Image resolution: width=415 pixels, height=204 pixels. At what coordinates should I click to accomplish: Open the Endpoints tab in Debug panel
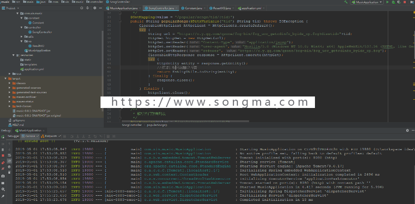pyautogui.click(x=51, y=136)
